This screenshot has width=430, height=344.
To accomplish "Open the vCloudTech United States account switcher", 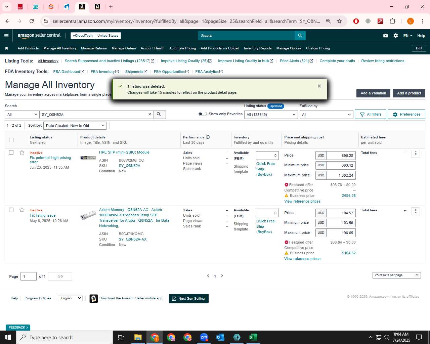I will coord(96,36).
